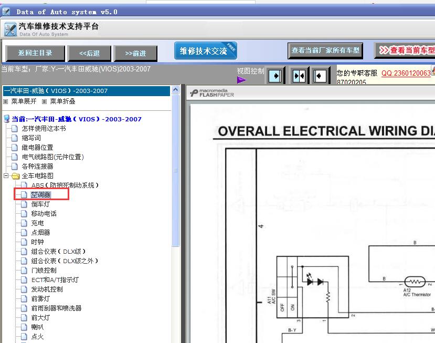Open the 缩写词 document
Screen dimensions: 435x343
pos(31,138)
